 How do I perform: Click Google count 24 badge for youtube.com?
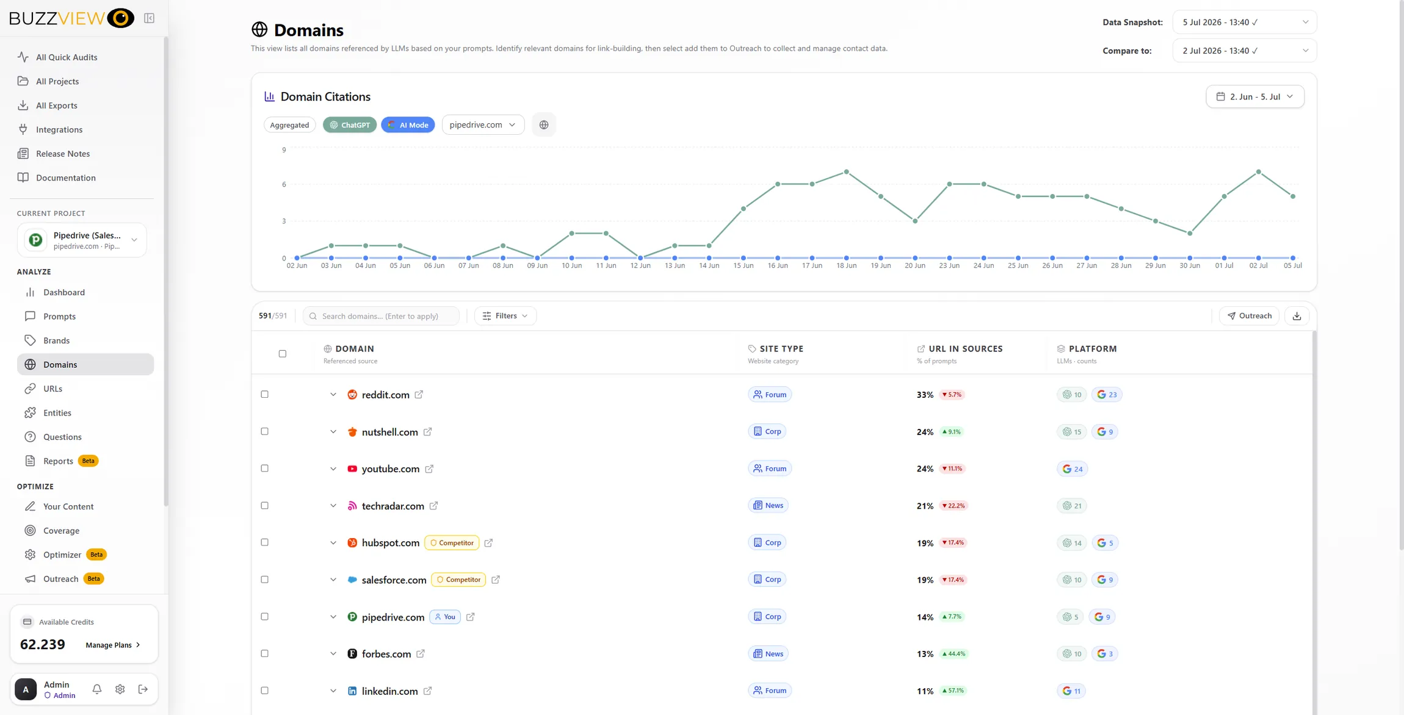coord(1072,469)
